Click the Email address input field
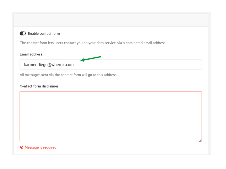 111,64
